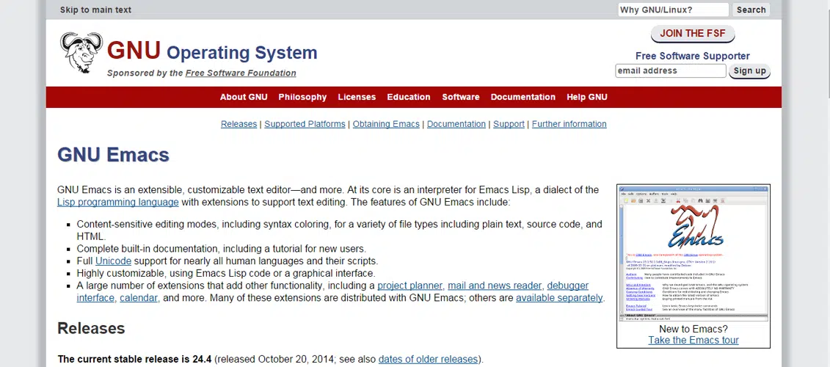830x367 pixels.
Task: Go to the Education navigation item
Action: [x=409, y=97]
